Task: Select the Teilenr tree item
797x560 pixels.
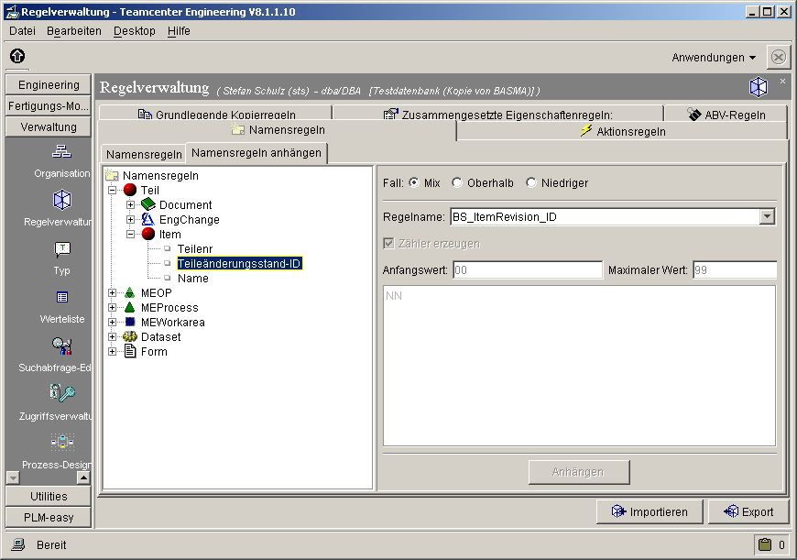Action: [x=195, y=248]
